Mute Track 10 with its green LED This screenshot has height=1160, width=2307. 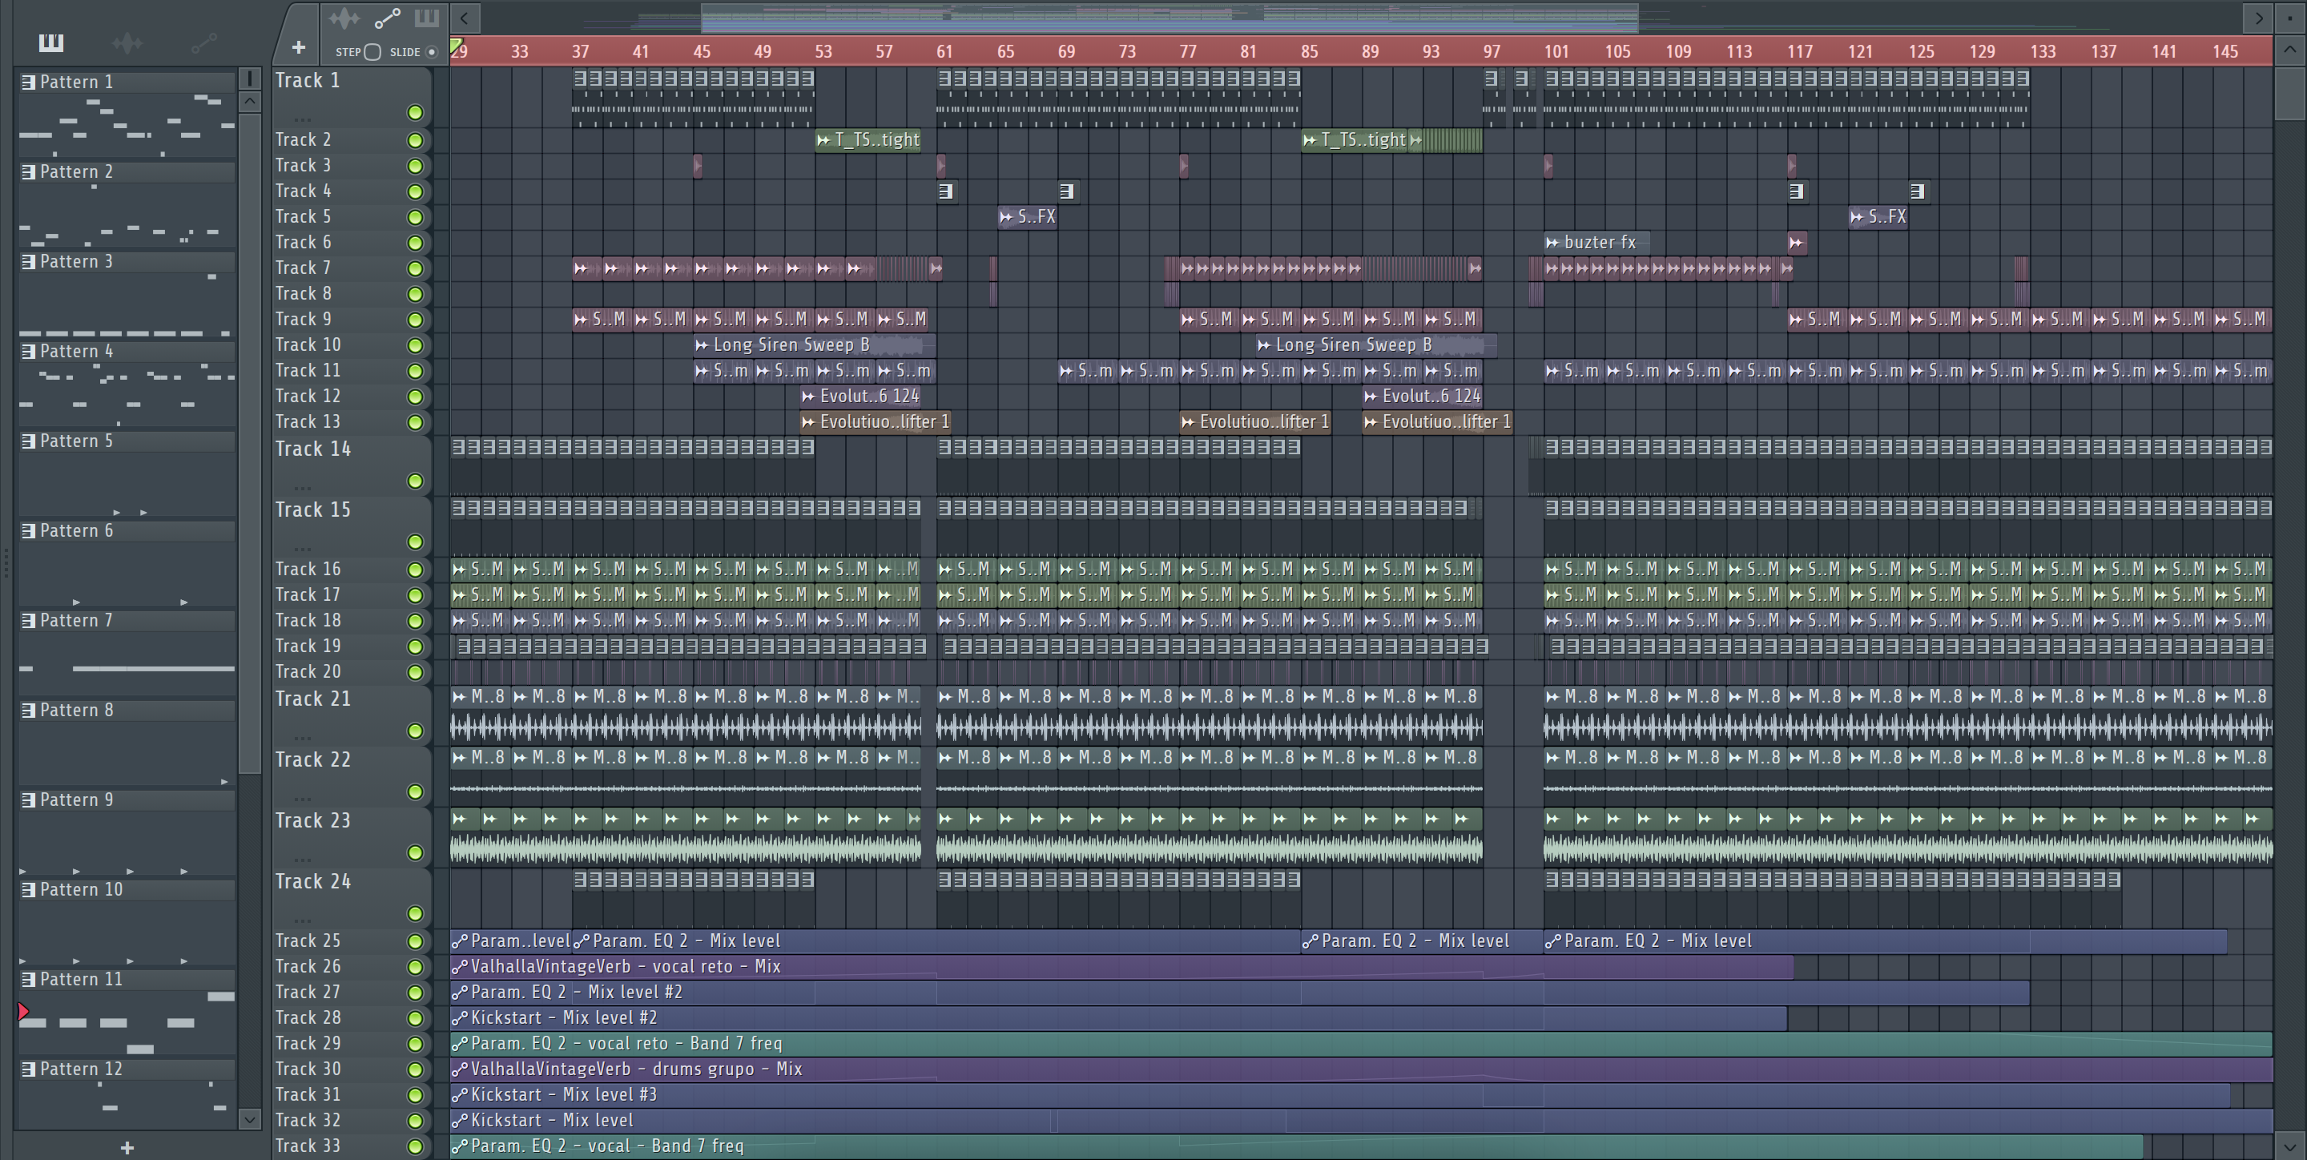point(415,346)
